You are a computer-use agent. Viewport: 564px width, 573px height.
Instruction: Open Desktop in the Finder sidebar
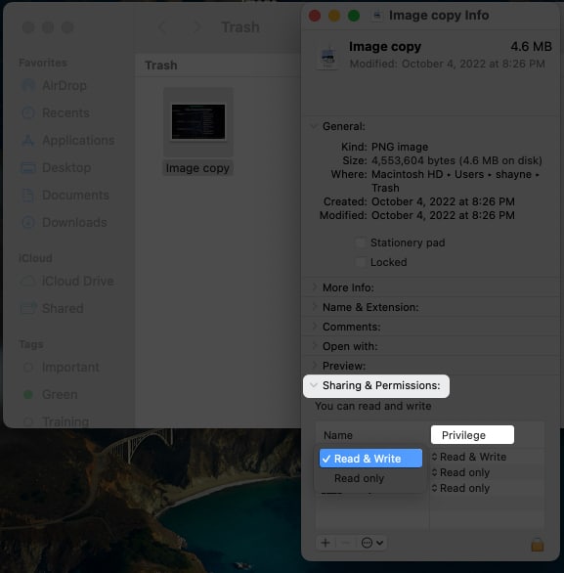tap(66, 168)
